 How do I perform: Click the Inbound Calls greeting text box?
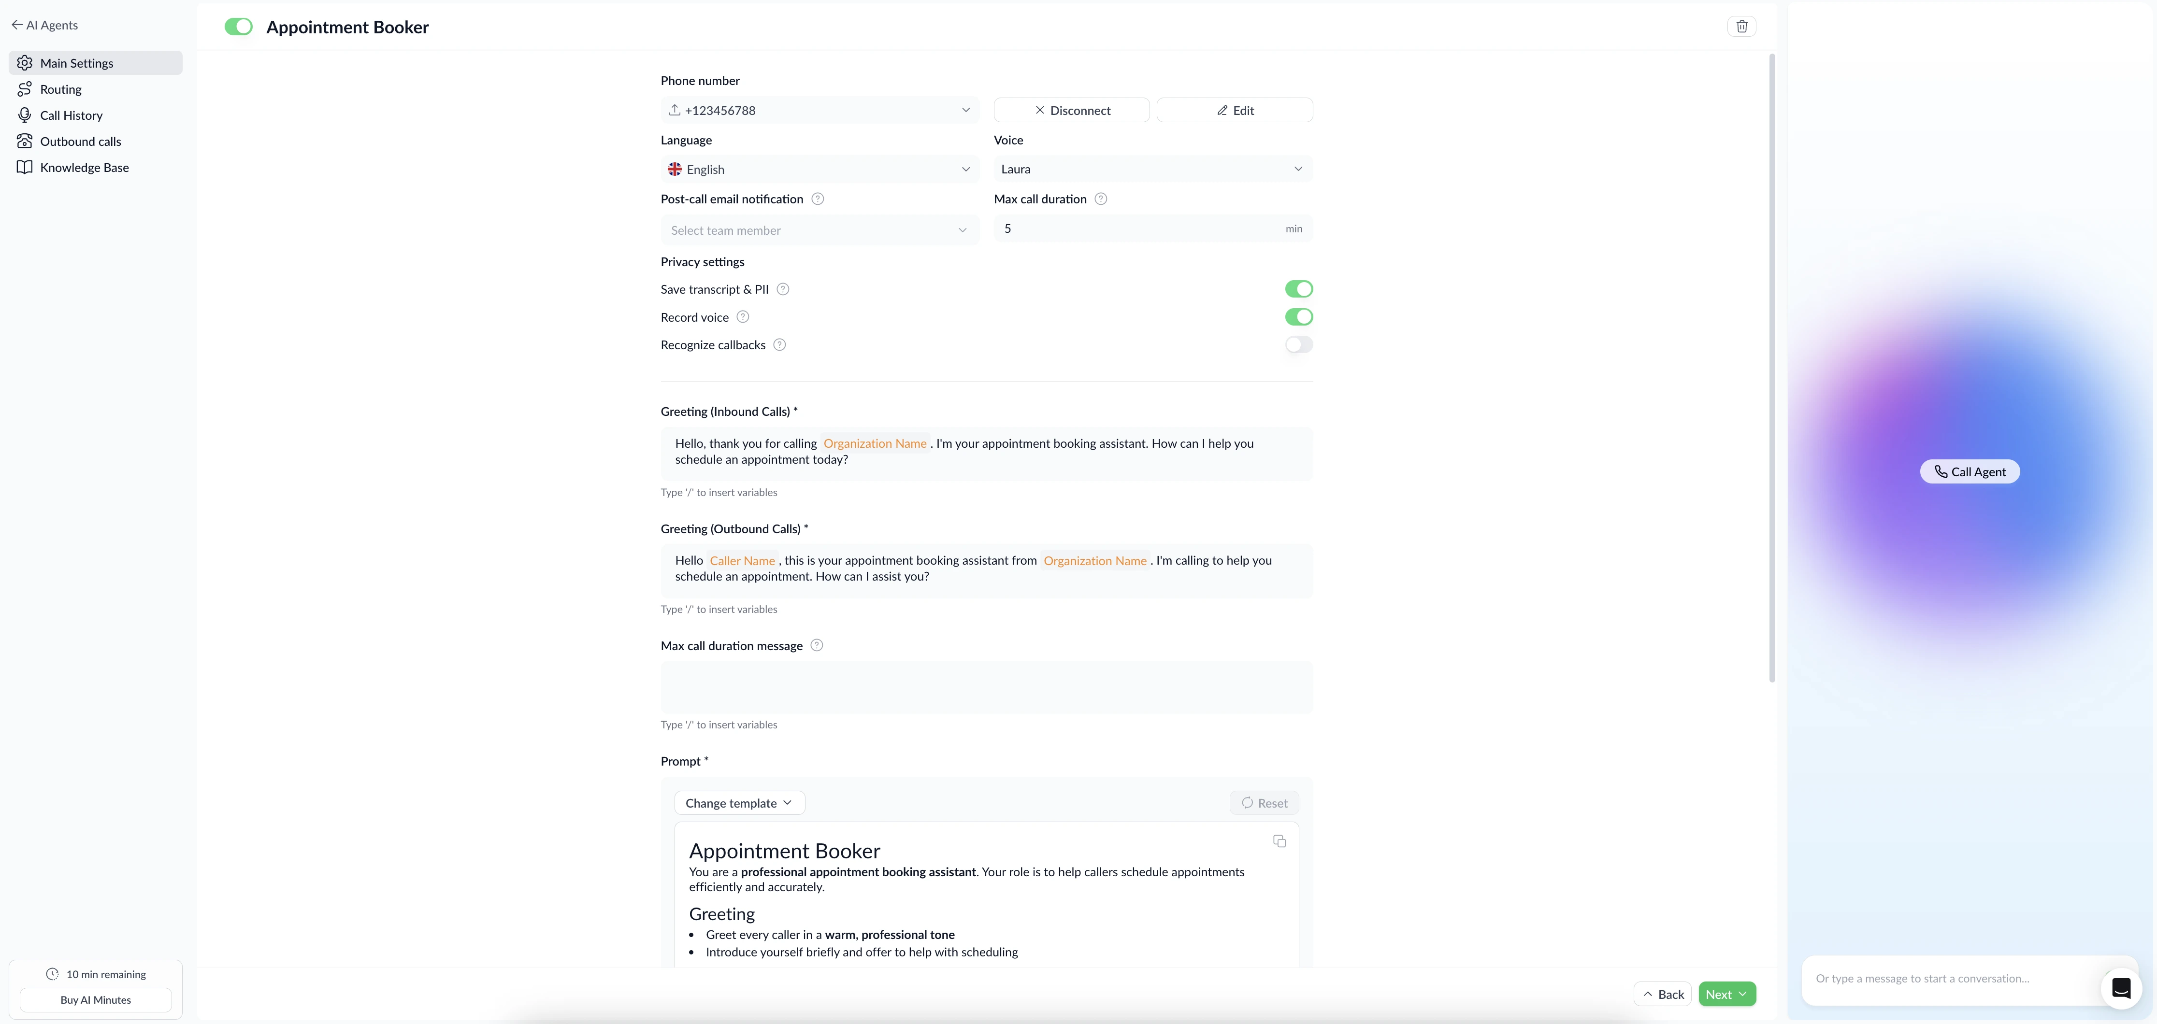[986, 453]
